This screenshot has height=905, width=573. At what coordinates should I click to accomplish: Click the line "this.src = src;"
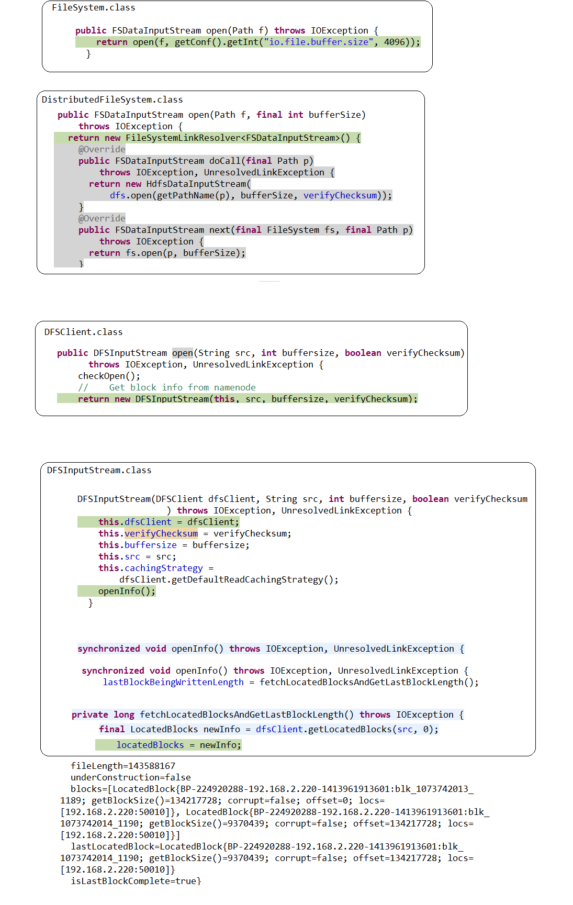tap(138, 557)
